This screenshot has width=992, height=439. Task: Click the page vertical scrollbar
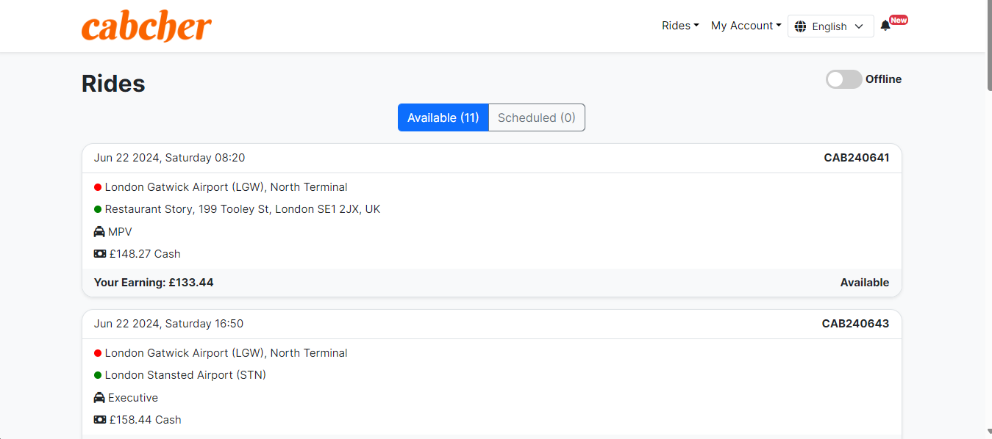(987, 219)
